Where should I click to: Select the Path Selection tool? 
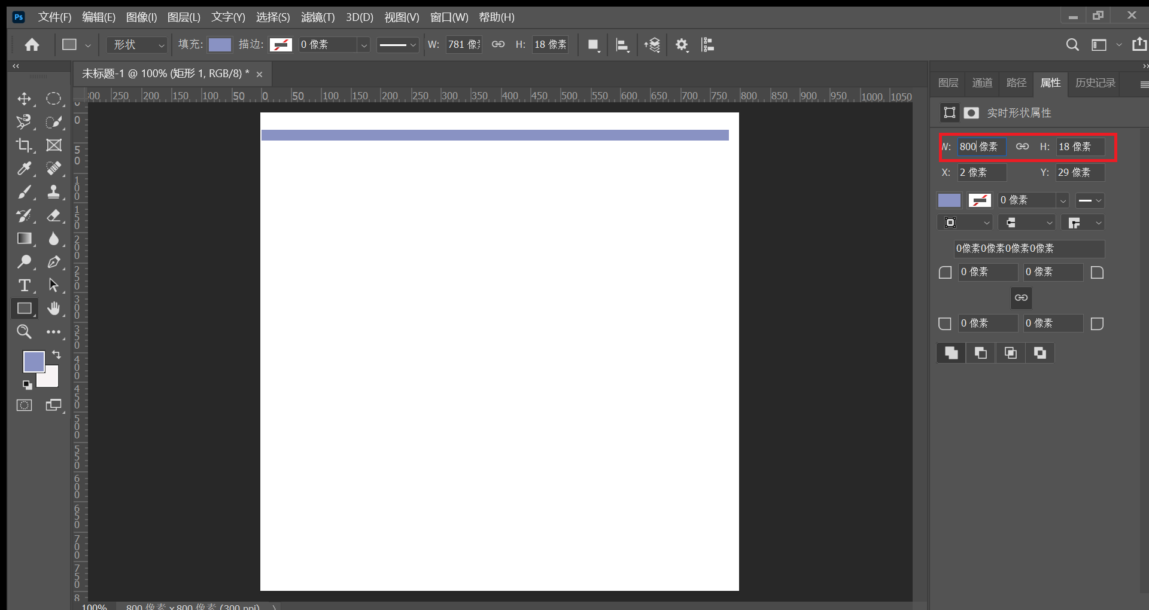tap(54, 285)
